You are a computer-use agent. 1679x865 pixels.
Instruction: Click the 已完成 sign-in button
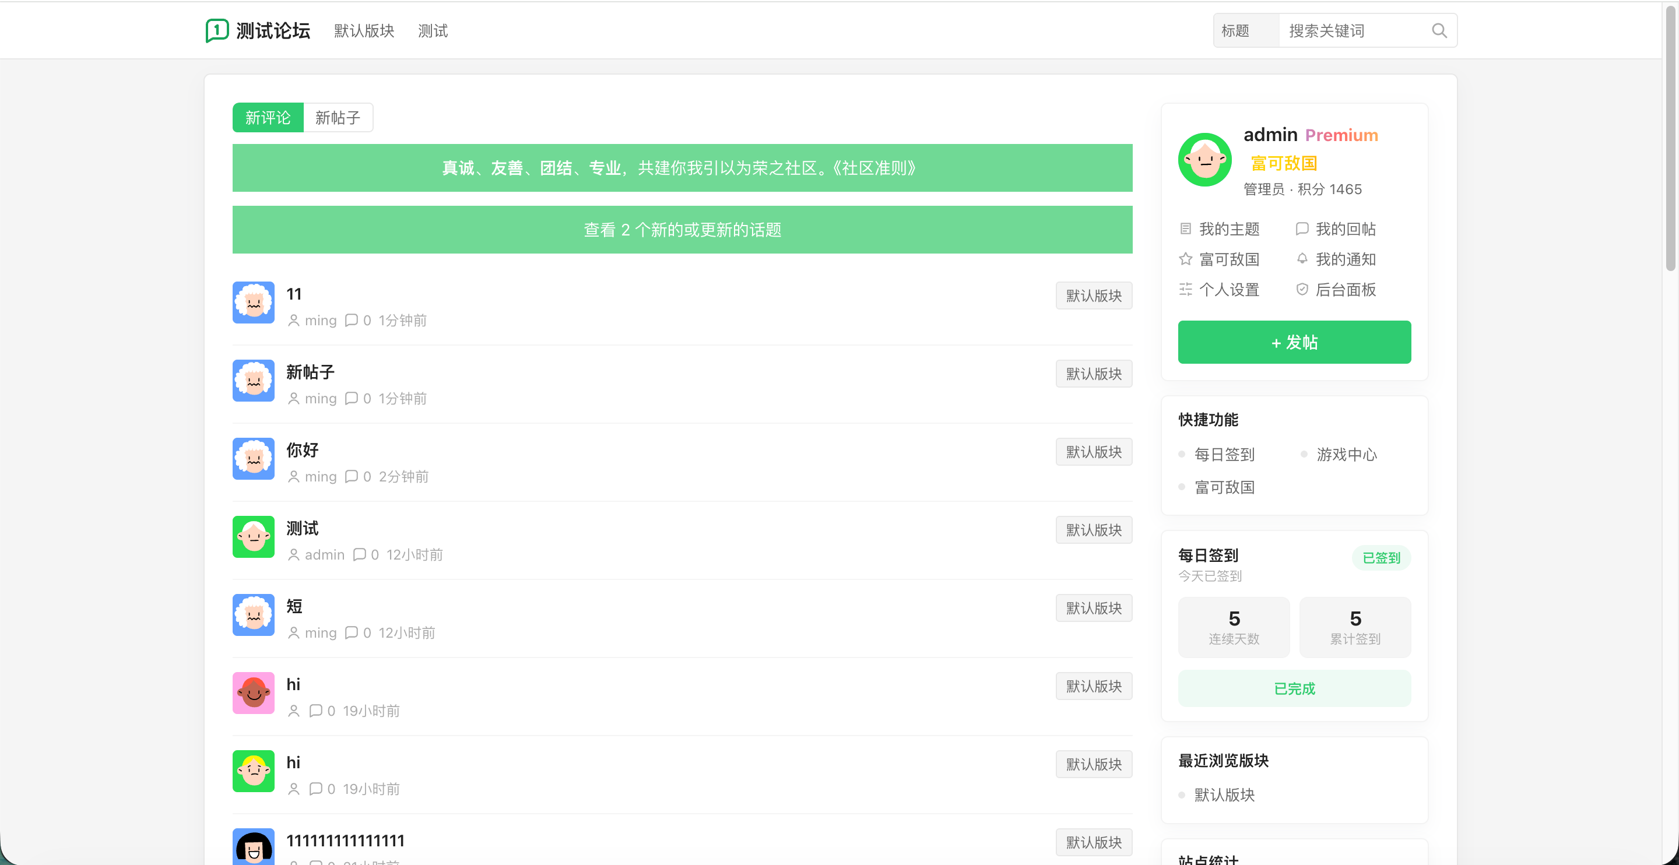pos(1294,688)
